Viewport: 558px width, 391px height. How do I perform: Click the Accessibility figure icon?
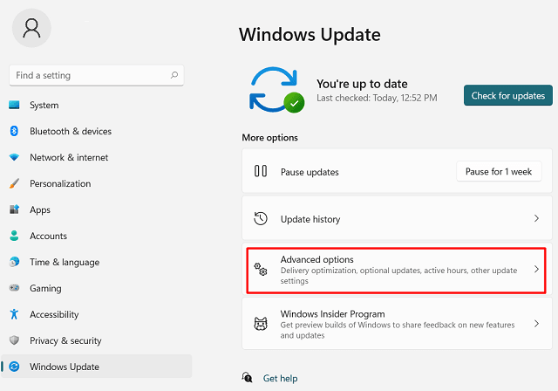click(x=14, y=314)
